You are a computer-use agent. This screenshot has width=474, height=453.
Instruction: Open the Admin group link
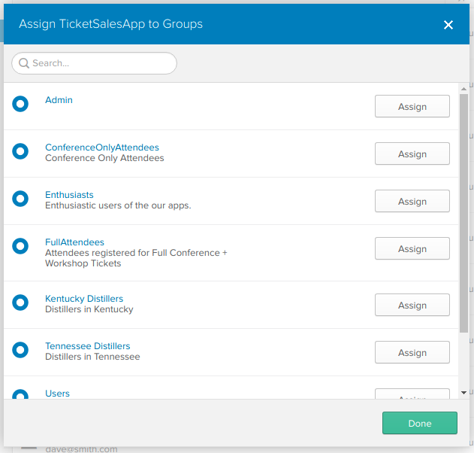pos(59,100)
